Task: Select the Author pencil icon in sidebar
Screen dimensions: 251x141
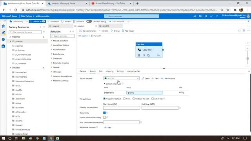Action: pyautogui.click(x=3, y=33)
